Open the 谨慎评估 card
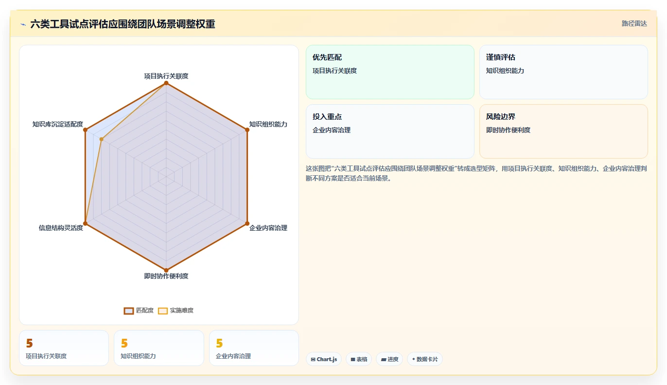667x385 pixels. point(563,72)
